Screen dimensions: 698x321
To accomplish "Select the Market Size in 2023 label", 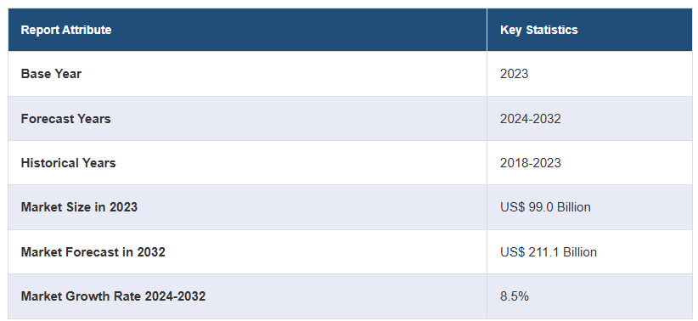I will 79,207.
